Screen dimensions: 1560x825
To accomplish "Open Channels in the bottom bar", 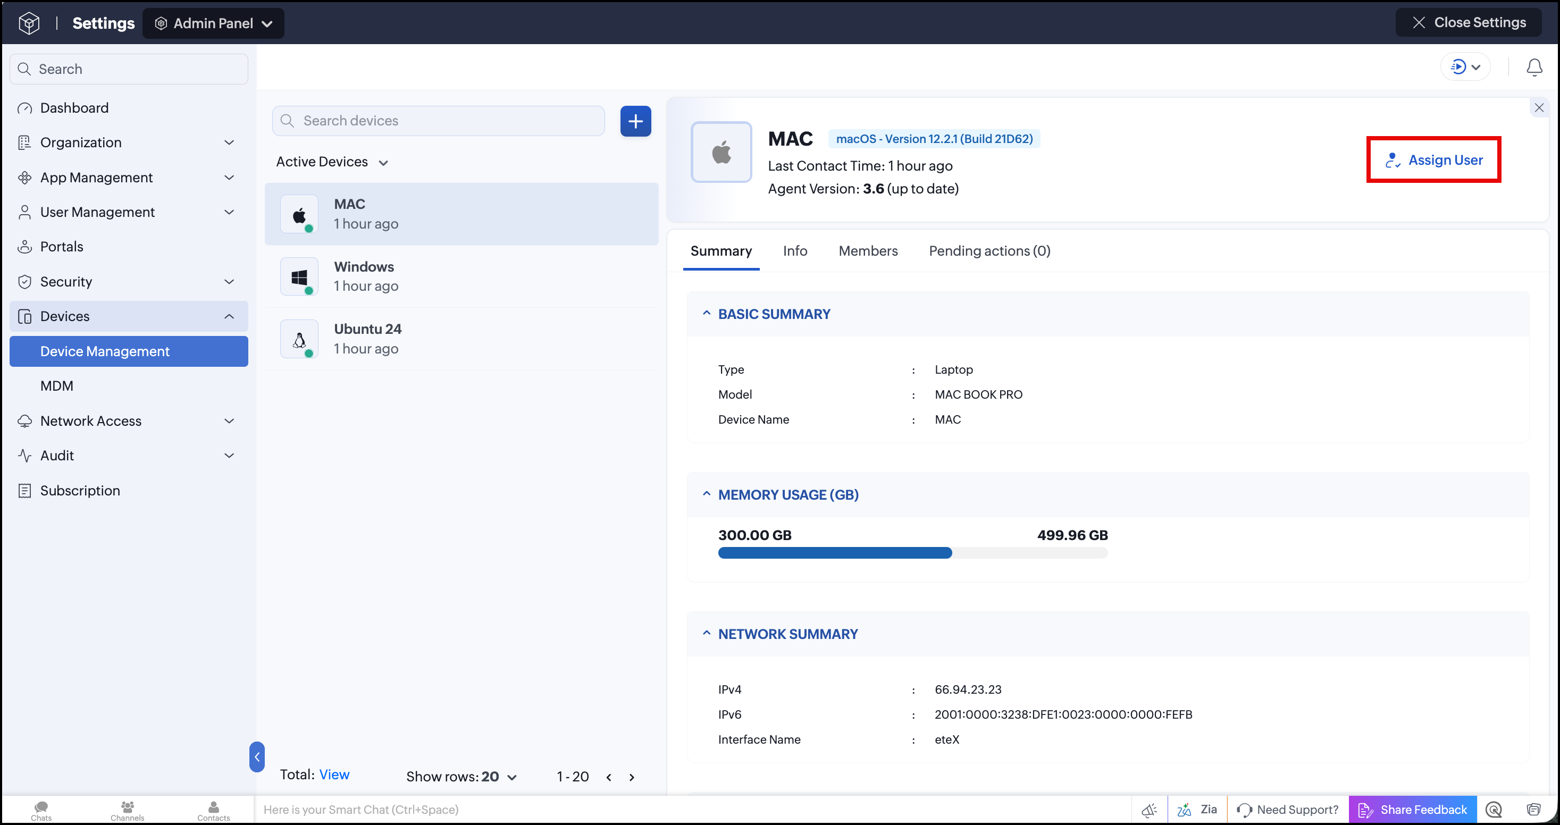I will pos(127,811).
